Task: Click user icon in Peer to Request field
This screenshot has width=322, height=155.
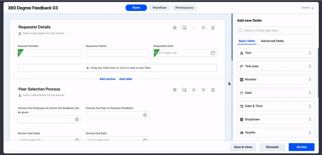Action: click(x=145, y=115)
